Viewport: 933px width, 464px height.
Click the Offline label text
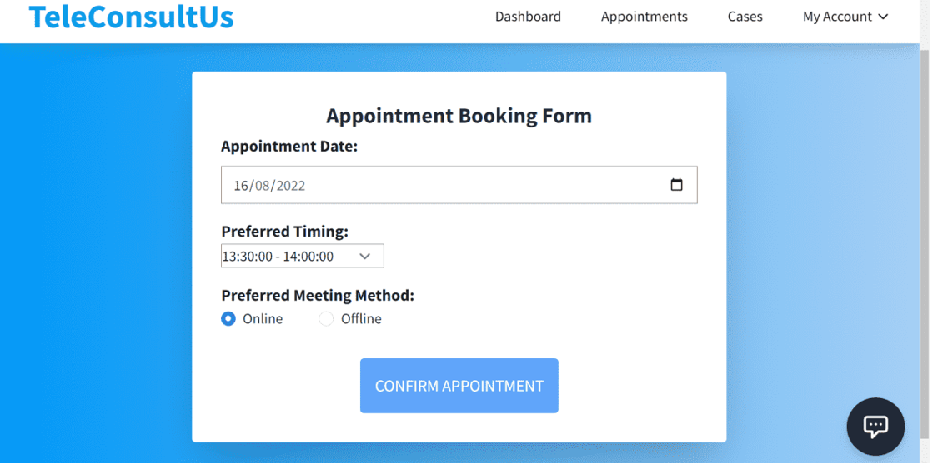[x=361, y=319]
